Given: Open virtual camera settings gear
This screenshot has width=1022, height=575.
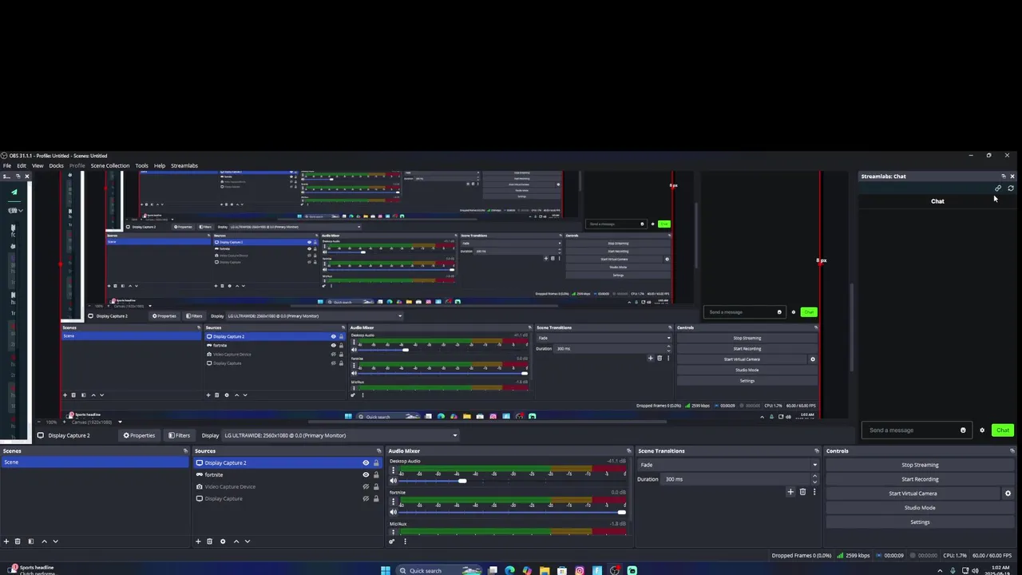Looking at the screenshot, I should 1008,494.
